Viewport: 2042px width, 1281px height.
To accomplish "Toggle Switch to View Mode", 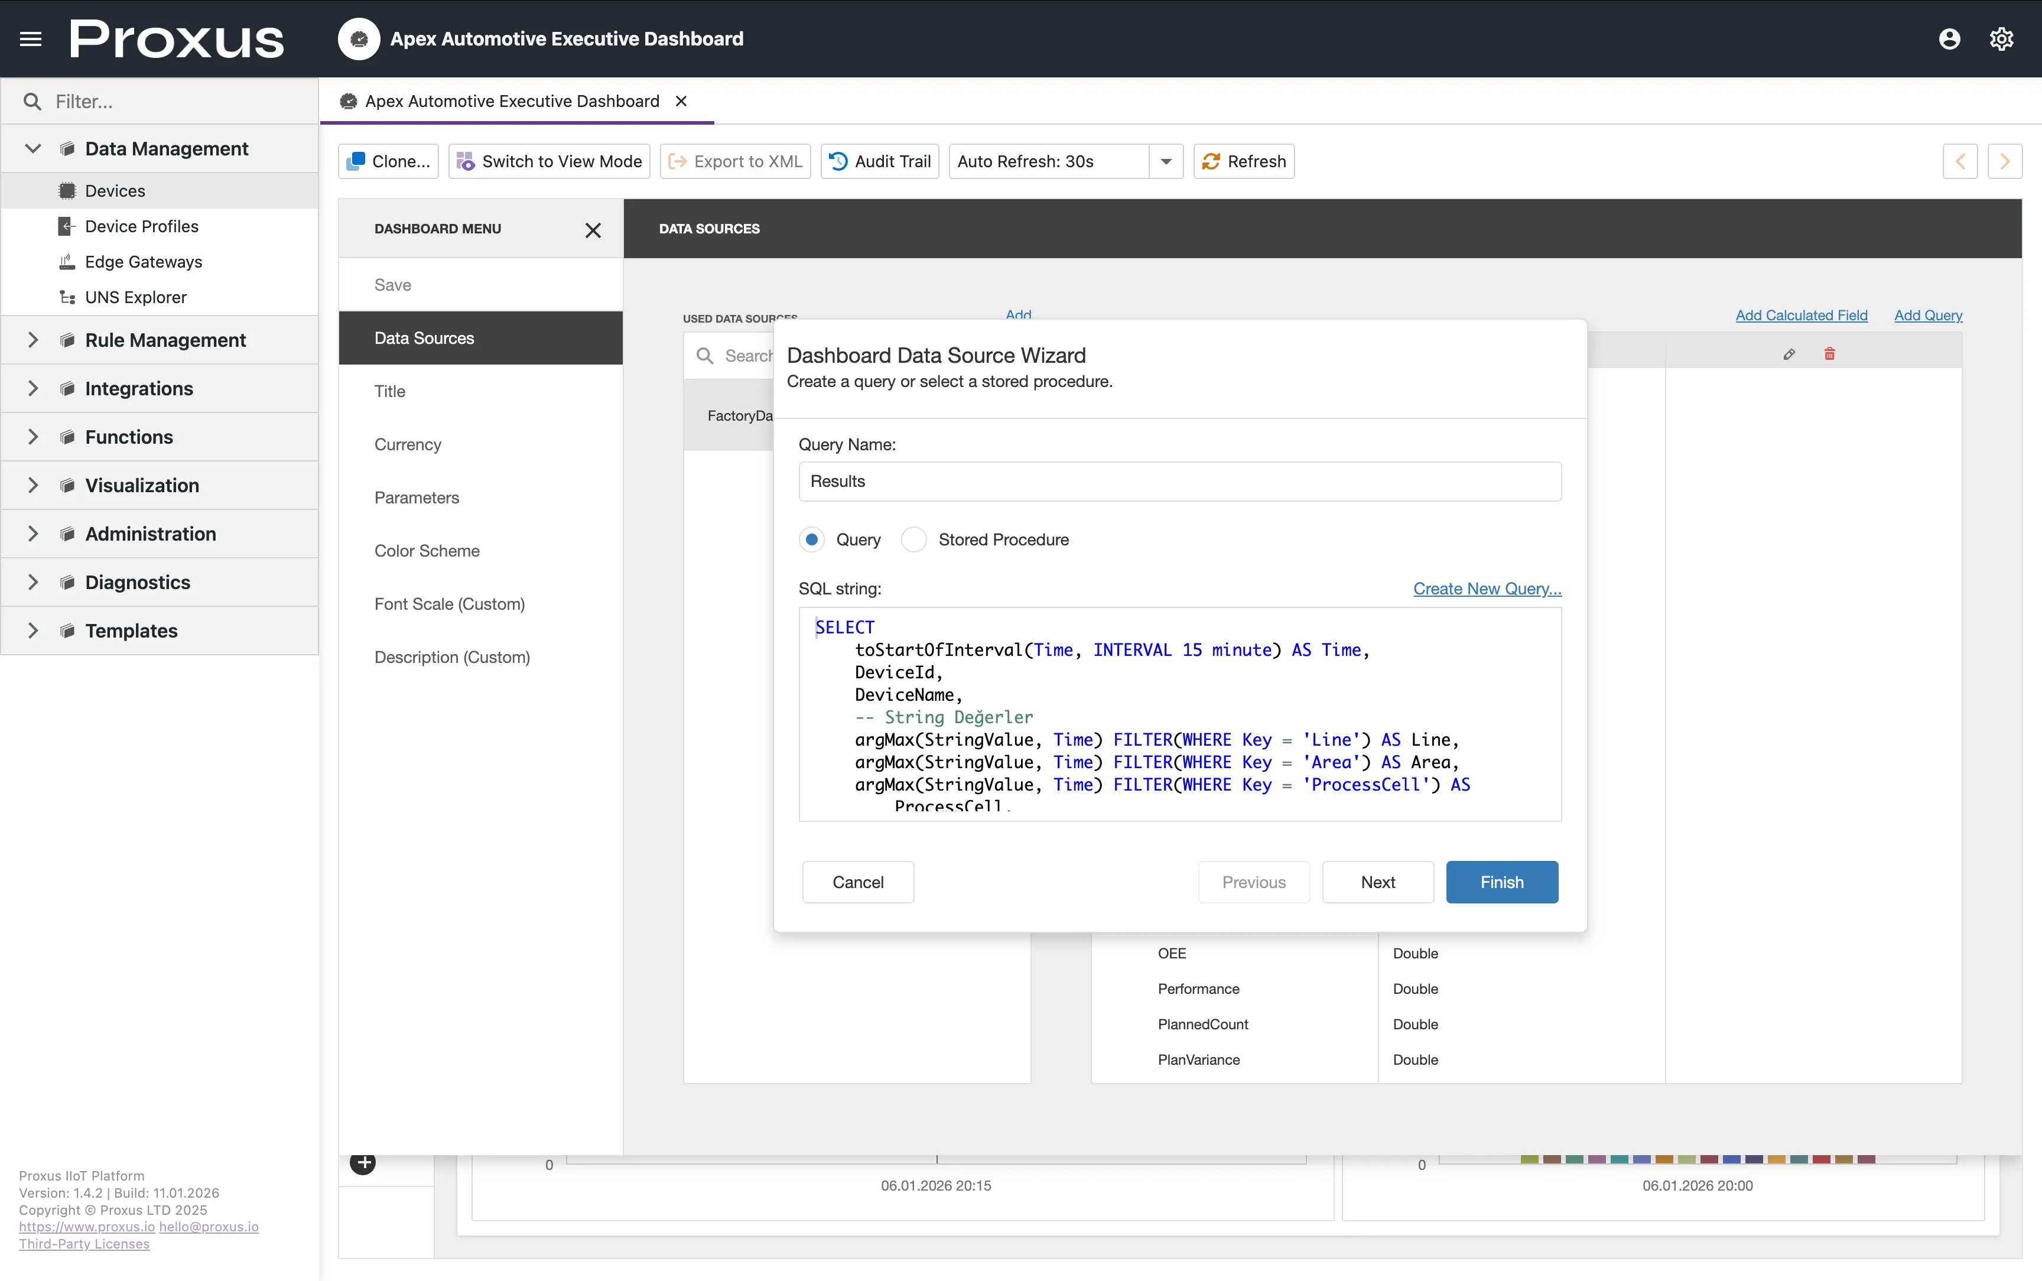I will 549,161.
